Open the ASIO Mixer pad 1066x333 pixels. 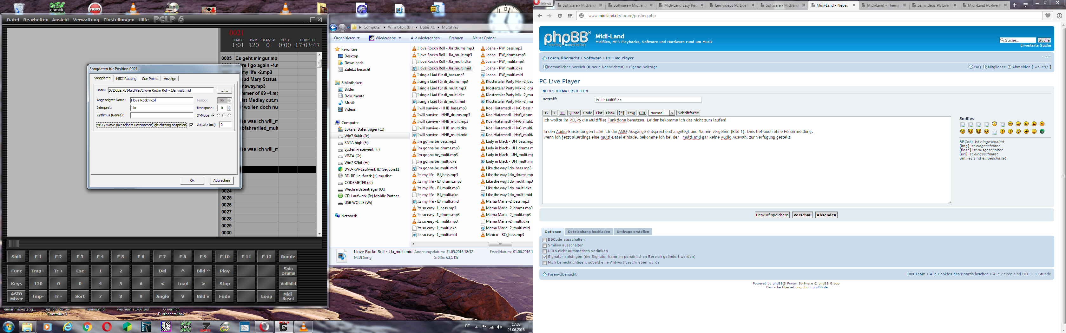coord(16,296)
